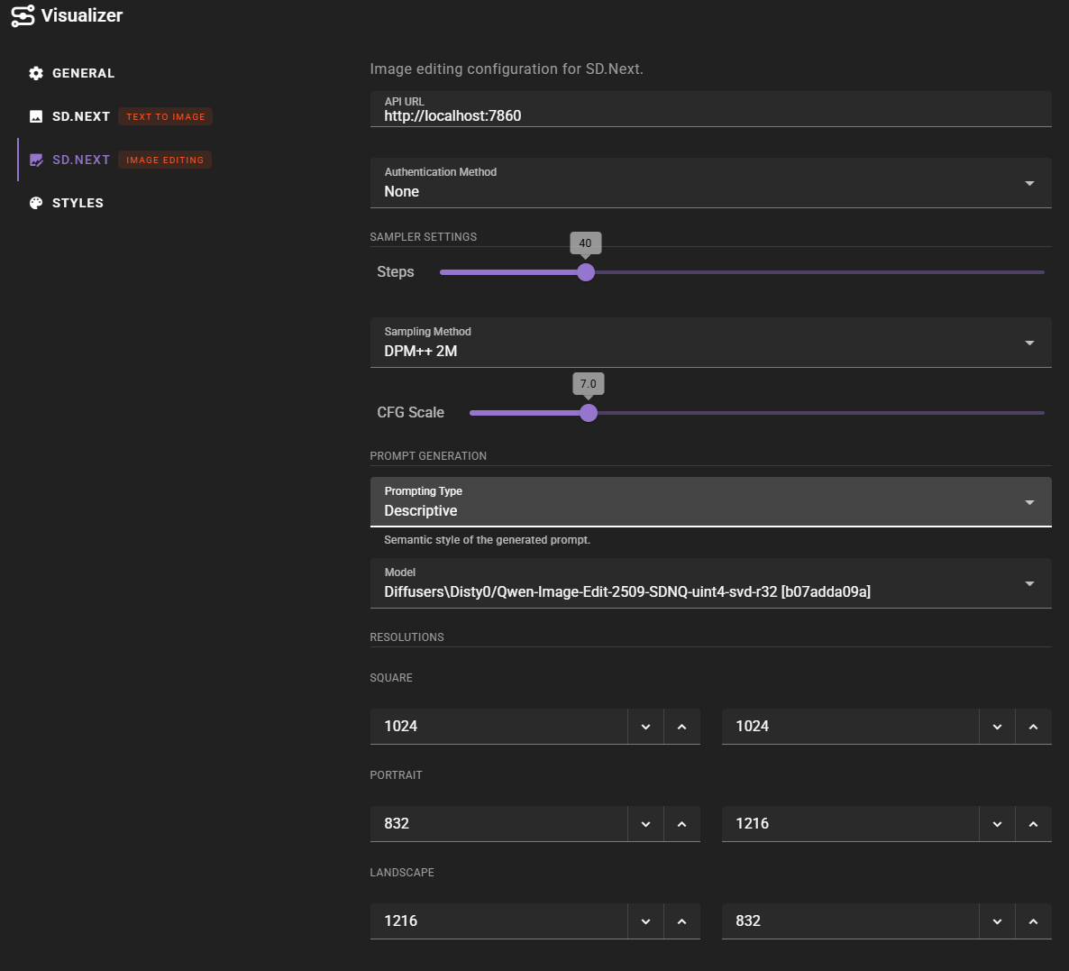Decrement the portrait height of 1216
1069x971 pixels.
click(x=998, y=823)
